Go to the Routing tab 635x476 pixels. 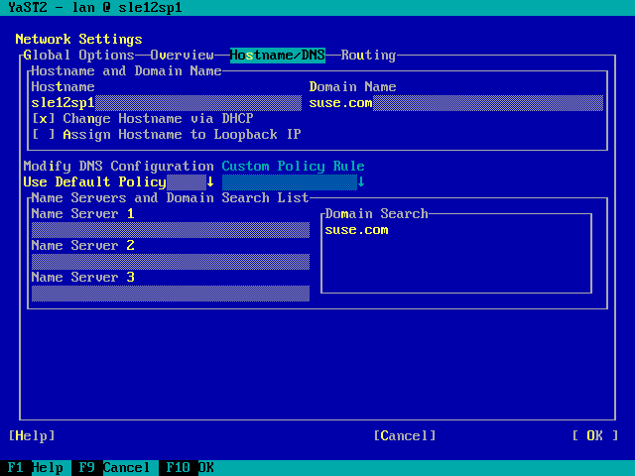pos(368,56)
